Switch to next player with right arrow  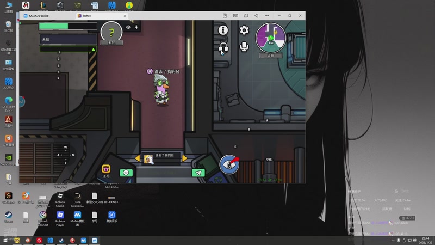[x=184, y=158]
